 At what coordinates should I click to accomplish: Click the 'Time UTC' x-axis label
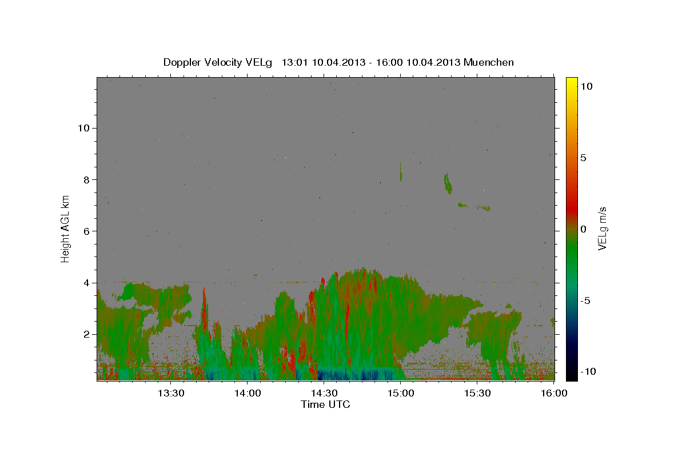[x=325, y=404]
